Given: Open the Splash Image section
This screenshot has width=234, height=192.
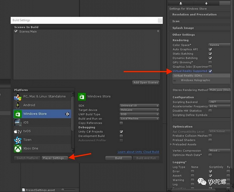Looking at the screenshot, I should (x=183, y=28).
